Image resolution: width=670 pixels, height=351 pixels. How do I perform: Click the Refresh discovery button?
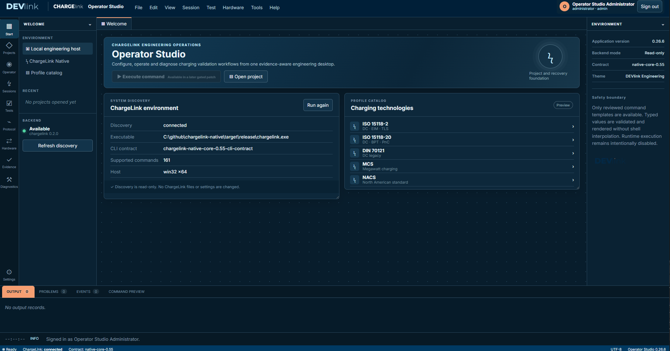58,146
